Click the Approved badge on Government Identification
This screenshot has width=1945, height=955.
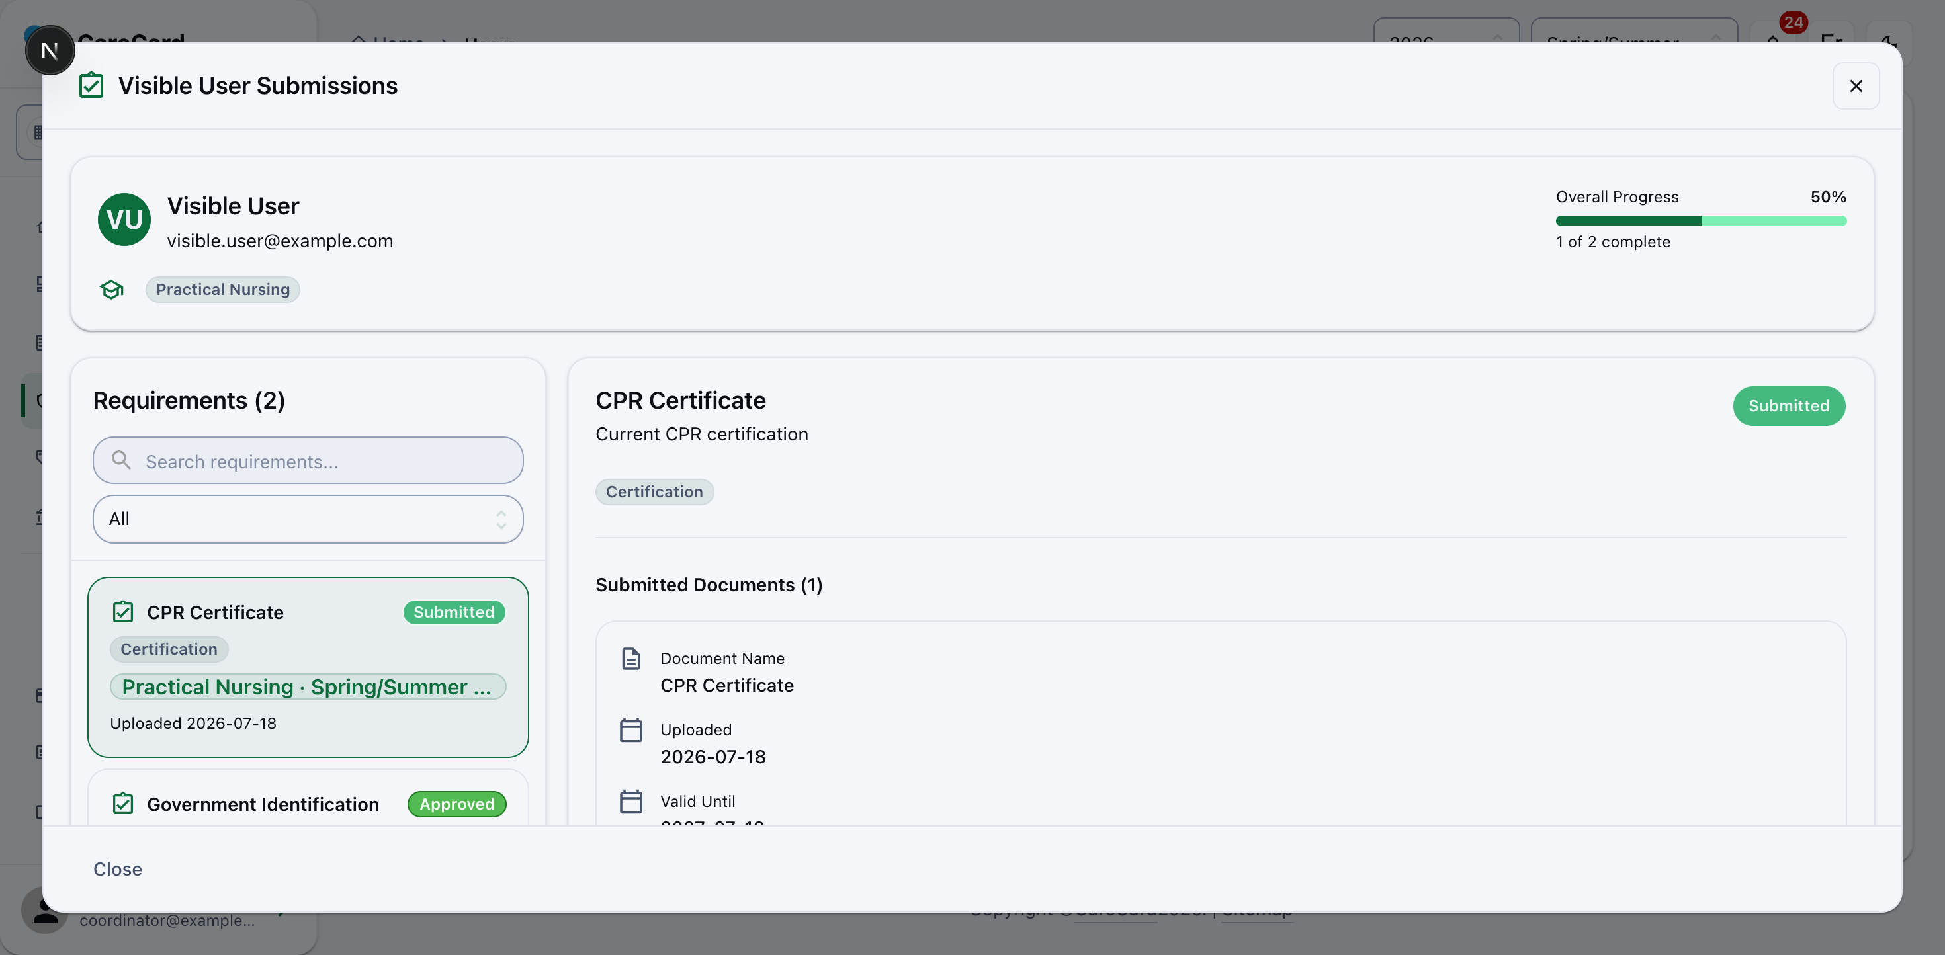point(456,804)
